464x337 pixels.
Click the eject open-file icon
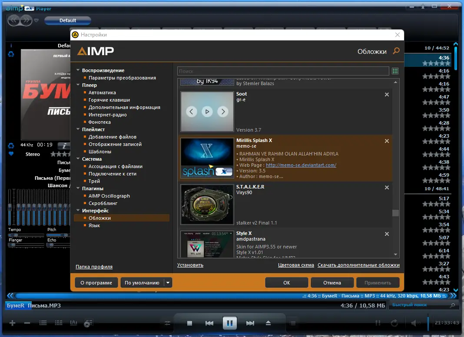[268, 323]
